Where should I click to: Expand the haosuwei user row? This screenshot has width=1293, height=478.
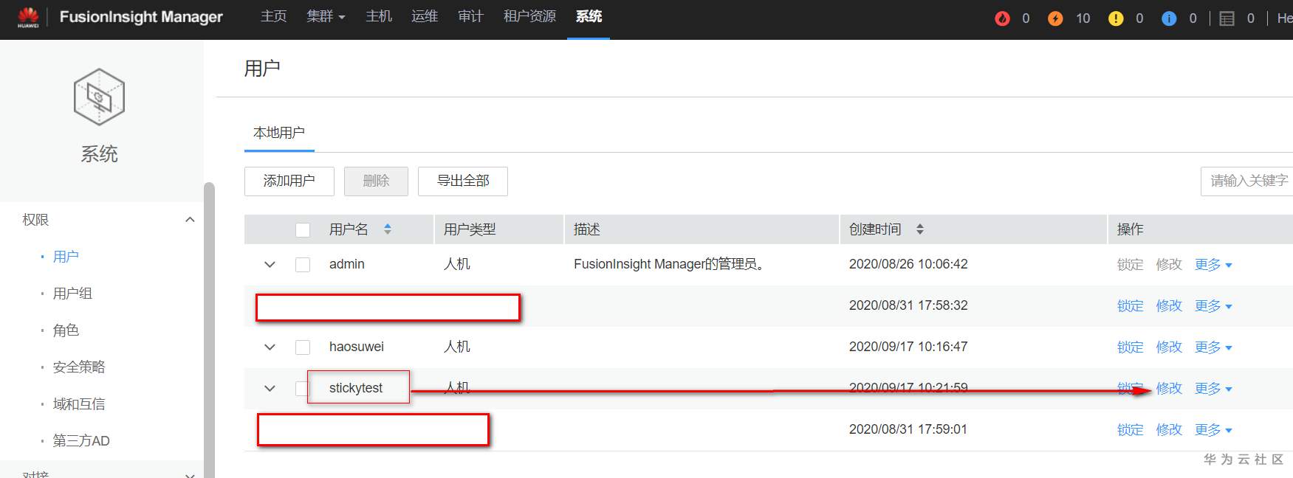[x=270, y=347]
